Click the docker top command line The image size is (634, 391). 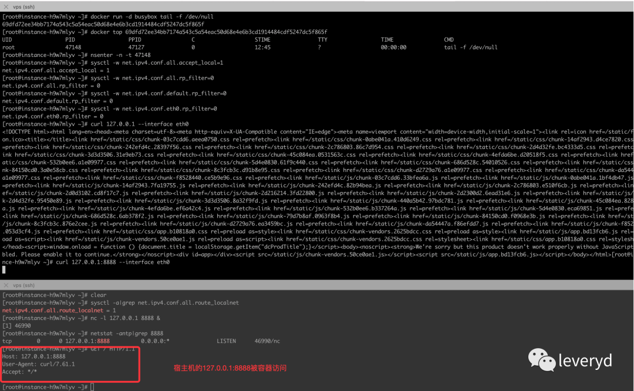coord(165,32)
